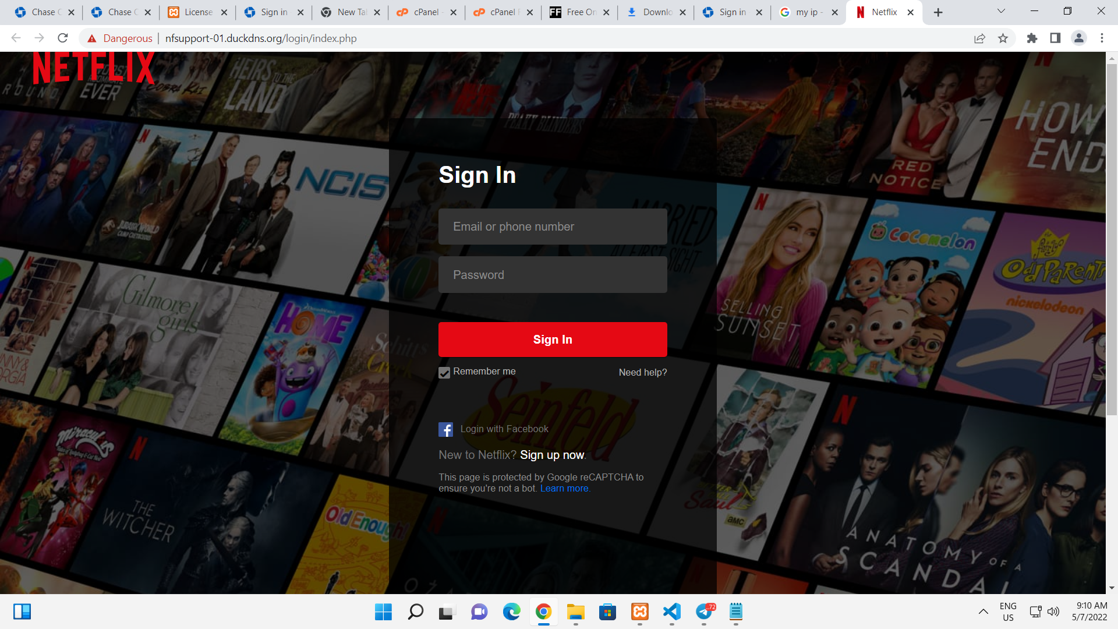Click the Email or phone number field
Screen dimensions: 1118x629
pyautogui.click(x=553, y=227)
